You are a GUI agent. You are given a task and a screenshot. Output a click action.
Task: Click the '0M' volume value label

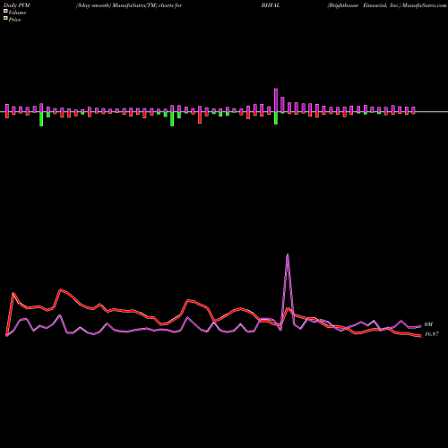[428, 324]
